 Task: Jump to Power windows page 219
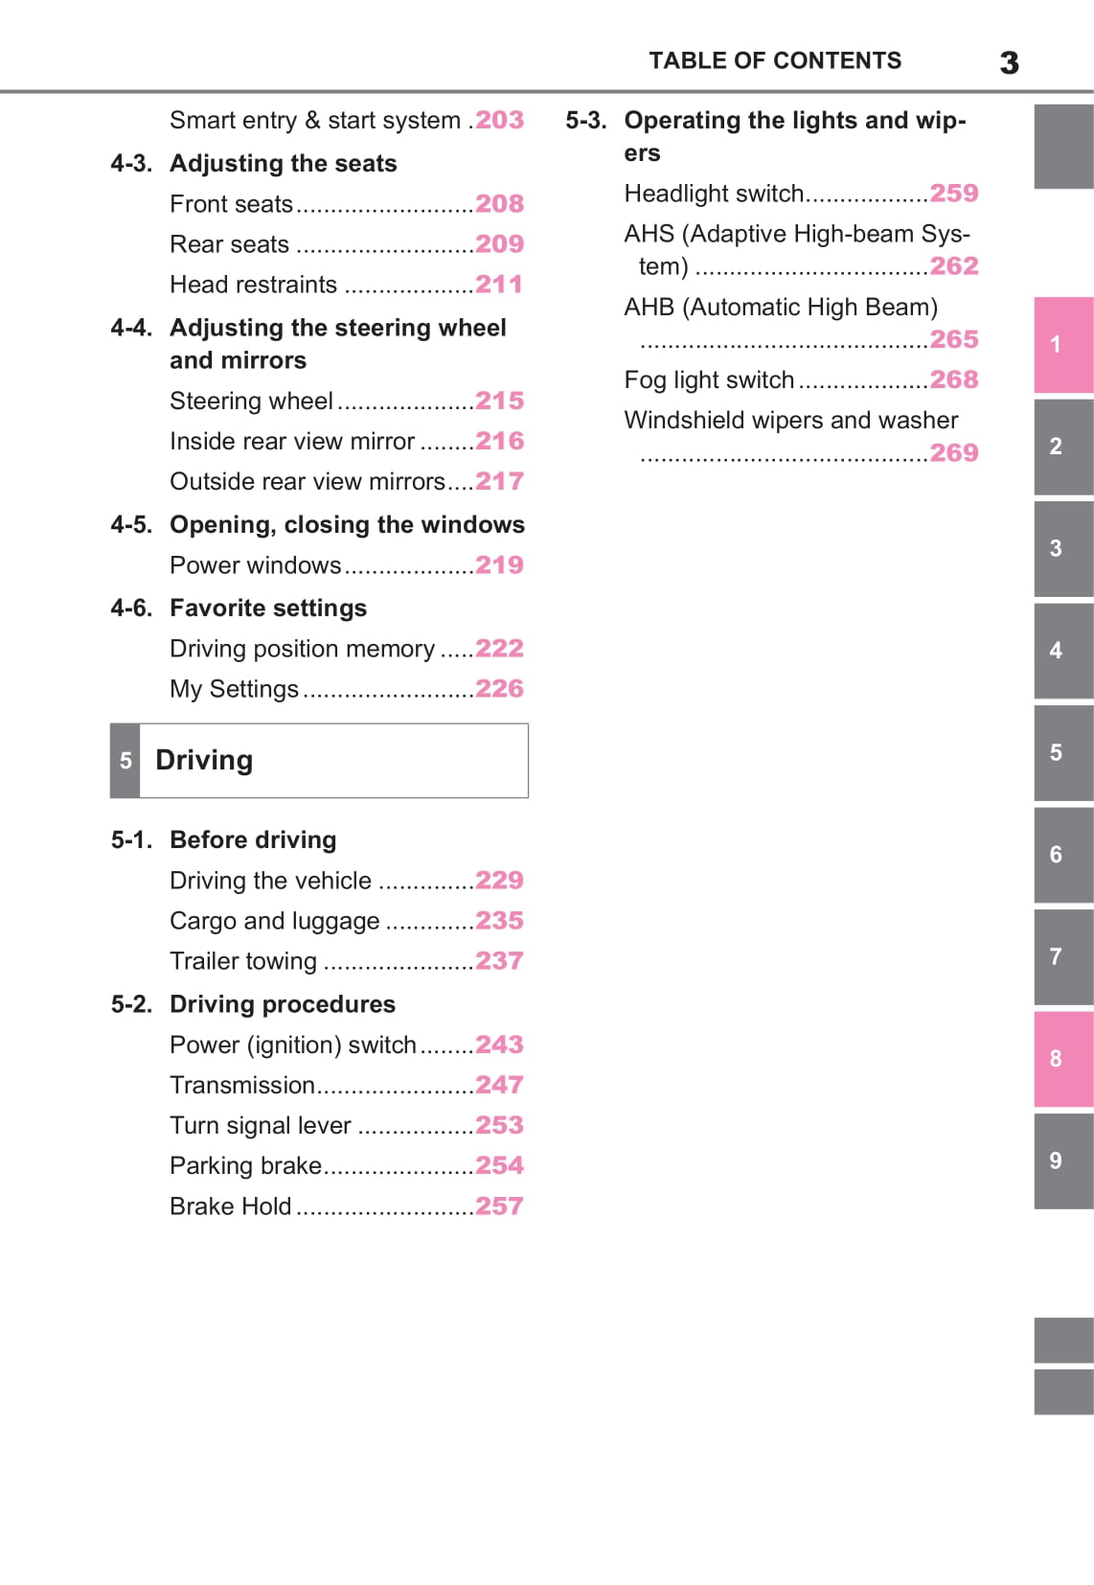[499, 565]
